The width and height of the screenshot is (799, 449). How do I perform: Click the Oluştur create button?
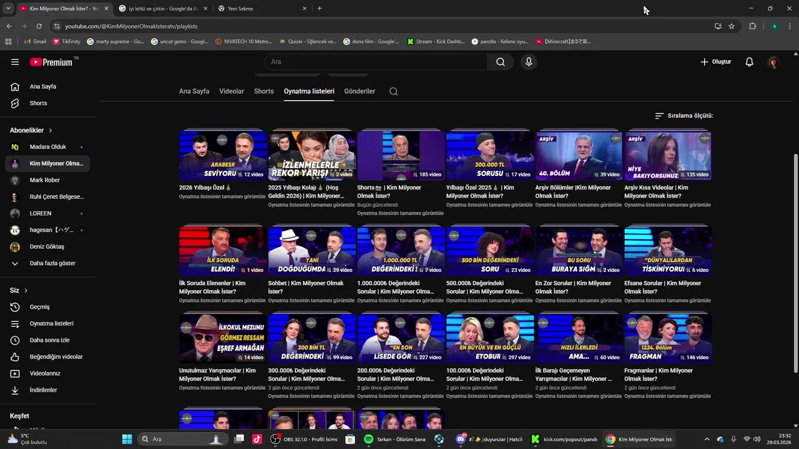pos(716,62)
